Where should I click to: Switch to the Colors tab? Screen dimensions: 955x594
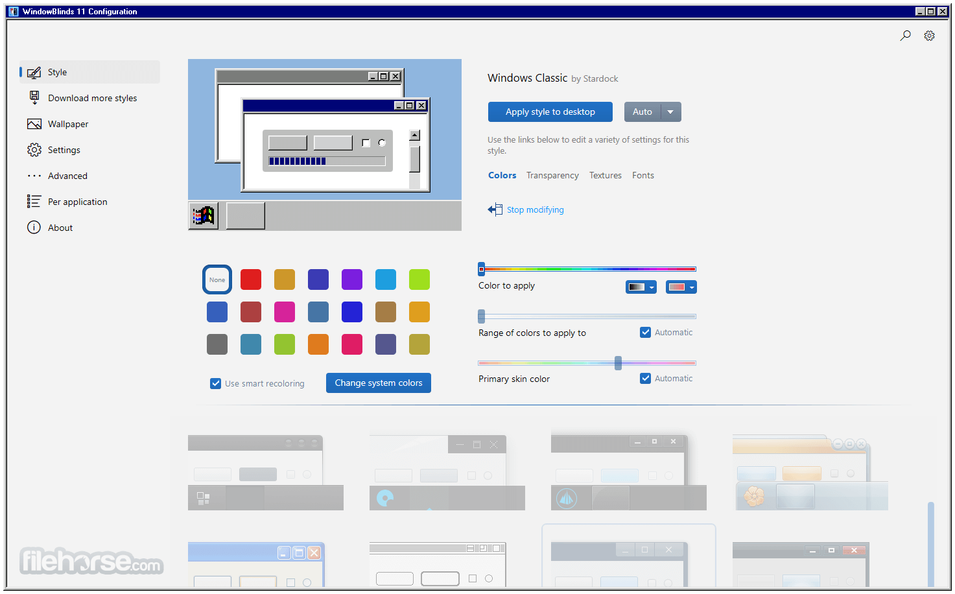click(502, 175)
